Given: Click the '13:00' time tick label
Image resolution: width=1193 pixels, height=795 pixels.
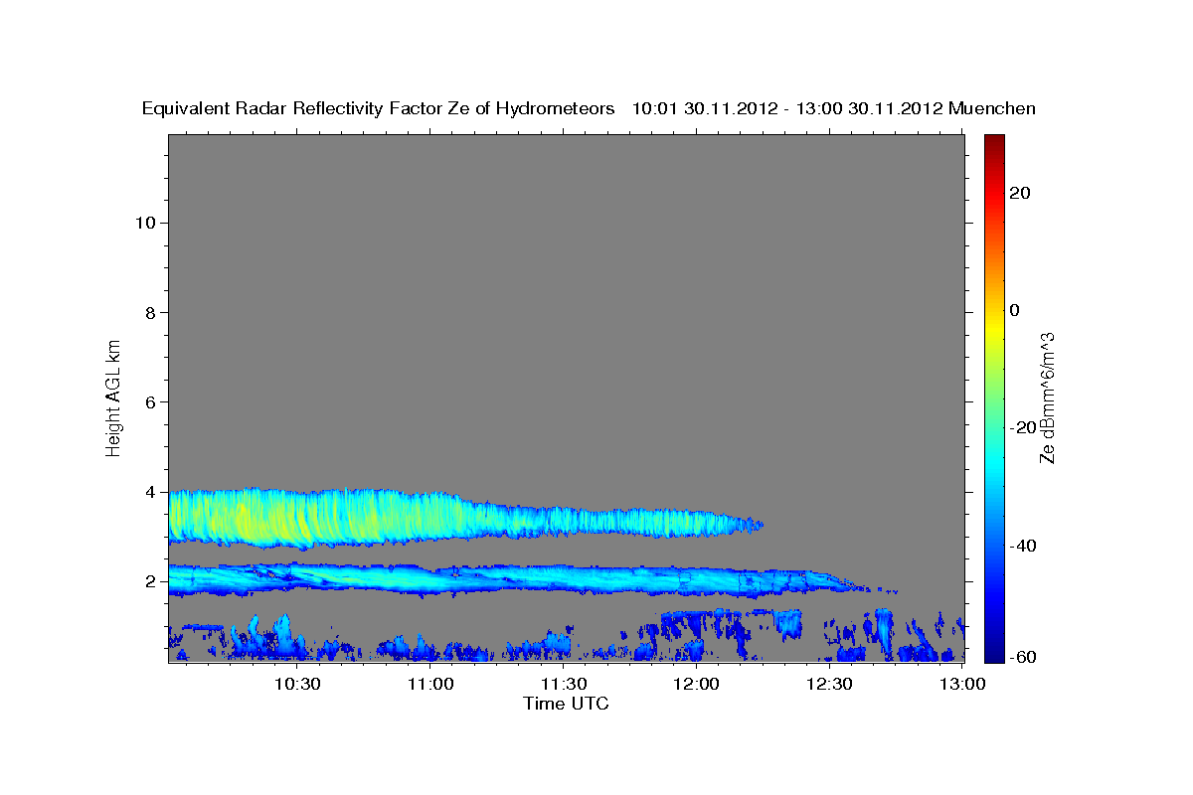Looking at the screenshot, I should pos(961,684).
